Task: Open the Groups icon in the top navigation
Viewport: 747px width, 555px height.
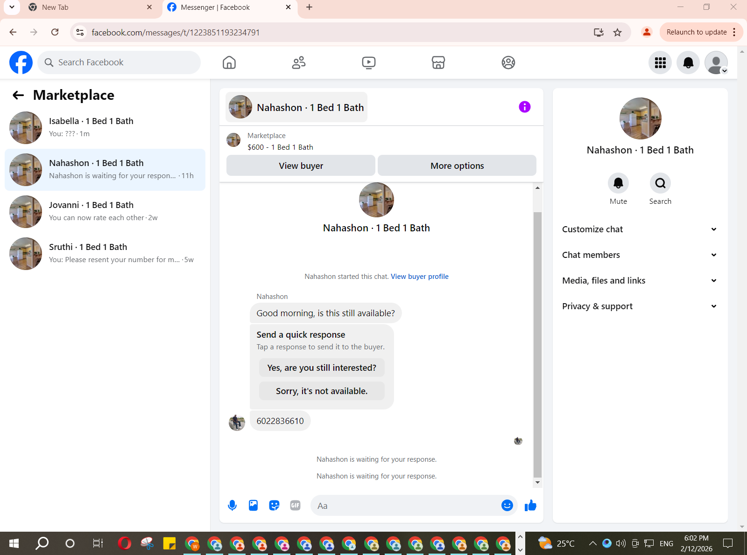Action: coord(508,62)
